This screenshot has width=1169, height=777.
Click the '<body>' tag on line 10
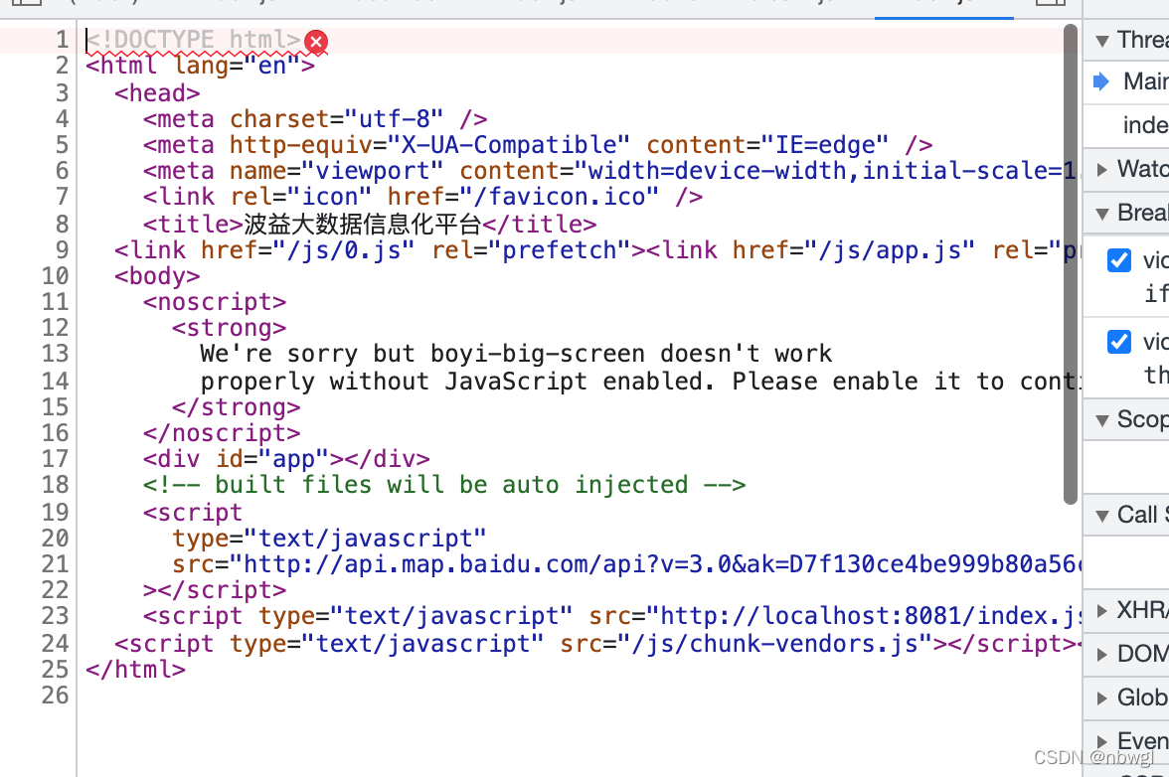(157, 276)
